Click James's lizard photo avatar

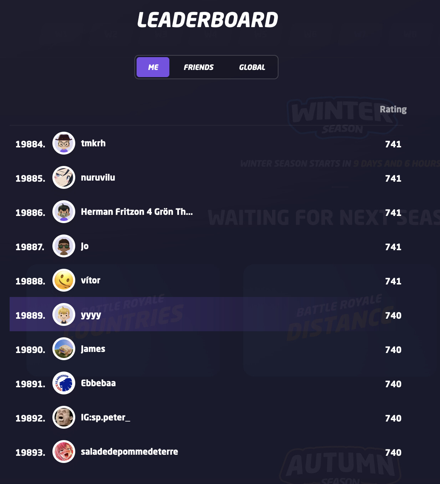[x=64, y=349]
